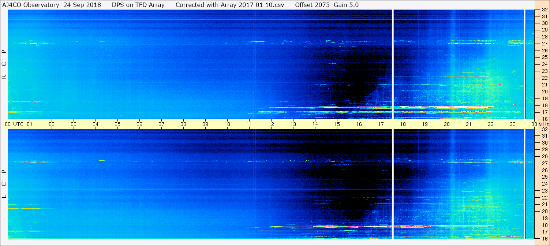Select hour 04 on the UTC axis
Screen dimensions: 550x246
pos(96,124)
